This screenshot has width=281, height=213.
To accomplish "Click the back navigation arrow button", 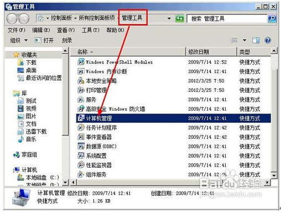I will pyautogui.click(x=12, y=19).
